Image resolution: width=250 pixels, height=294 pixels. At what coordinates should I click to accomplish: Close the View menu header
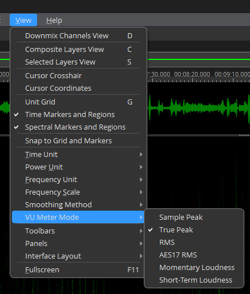23,20
